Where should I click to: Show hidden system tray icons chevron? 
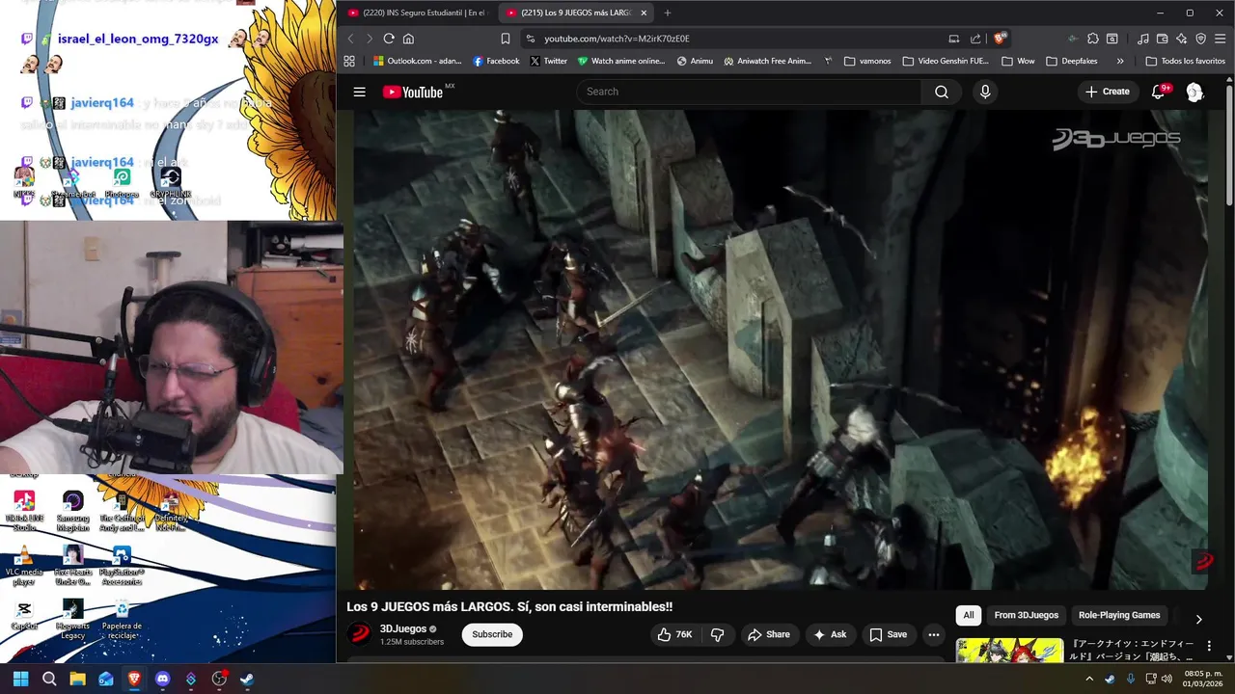1089,679
